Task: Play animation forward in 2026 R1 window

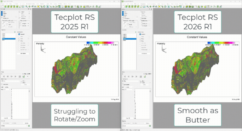Action: coord(136,77)
